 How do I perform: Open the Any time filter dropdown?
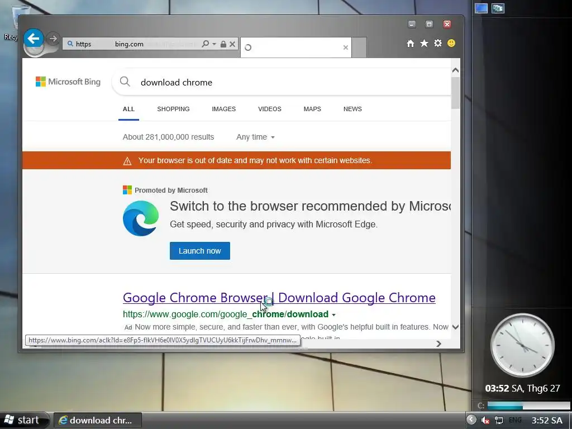255,137
